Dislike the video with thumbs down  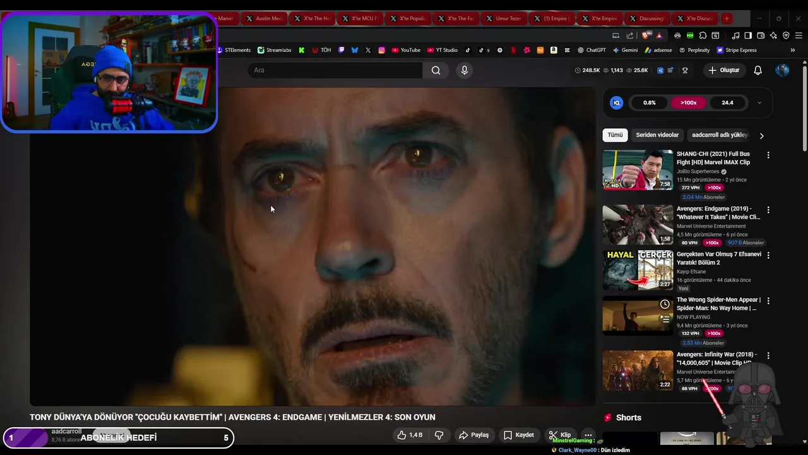(x=439, y=435)
